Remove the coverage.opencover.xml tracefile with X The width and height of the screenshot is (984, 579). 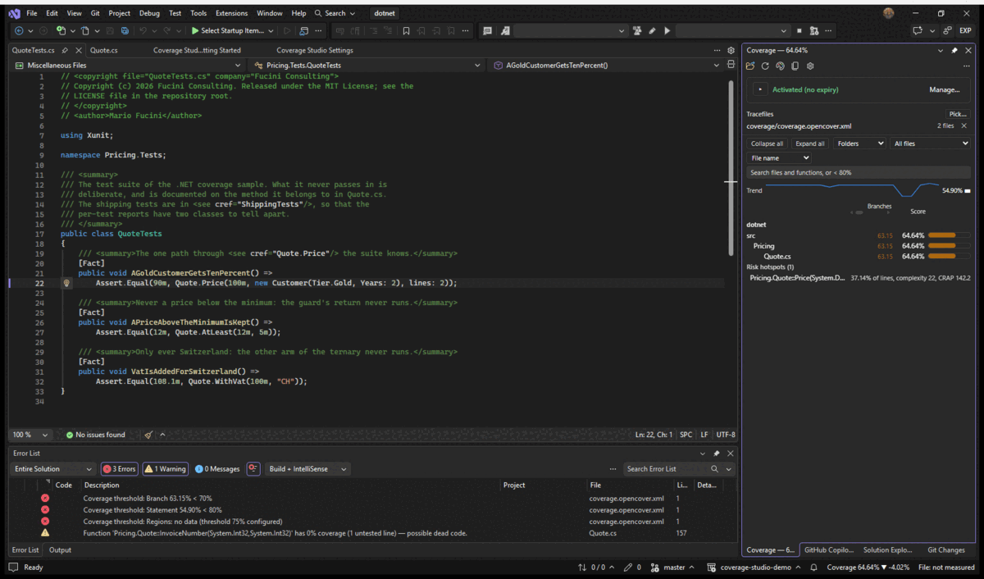pyautogui.click(x=964, y=126)
